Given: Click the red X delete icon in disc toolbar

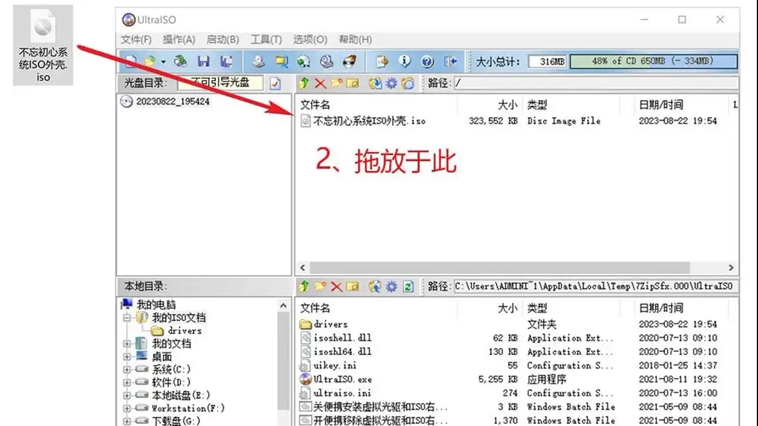Looking at the screenshot, I should [320, 83].
